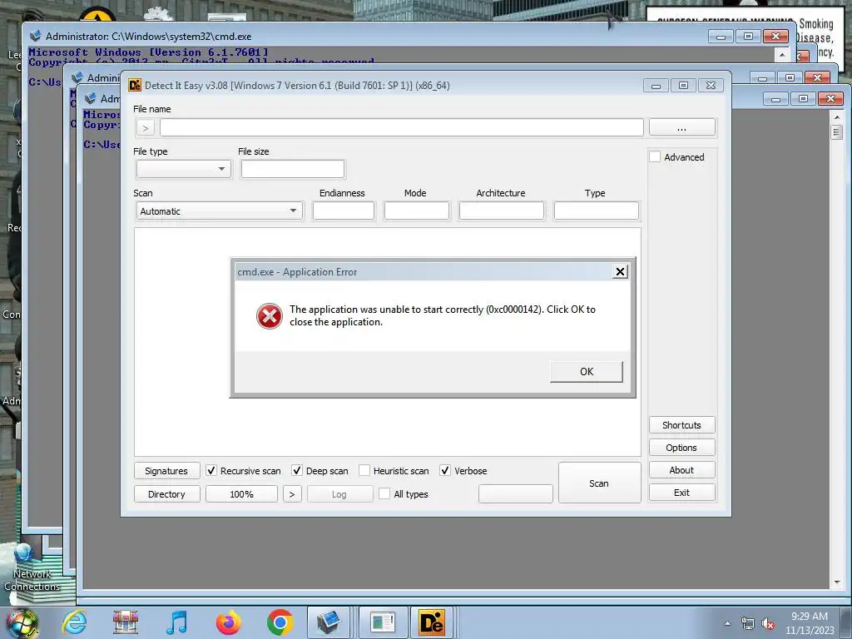Open the Options button
Viewport: 852px width, 639px height.
click(x=682, y=448)
